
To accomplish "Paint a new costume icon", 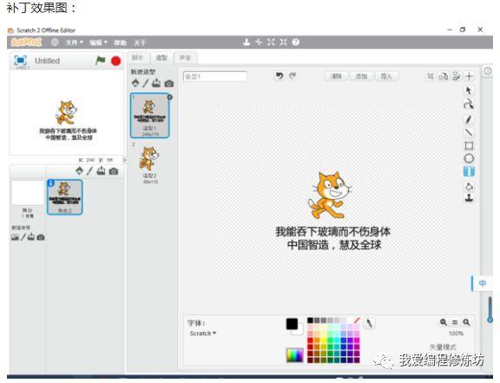I will pyautogui.click(x=146, y=83).
